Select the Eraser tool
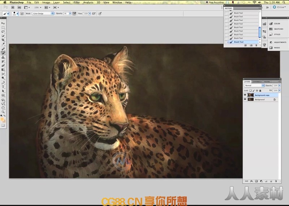Image resolution: width=289 pixels, height=206 pixels. [3, 66]
